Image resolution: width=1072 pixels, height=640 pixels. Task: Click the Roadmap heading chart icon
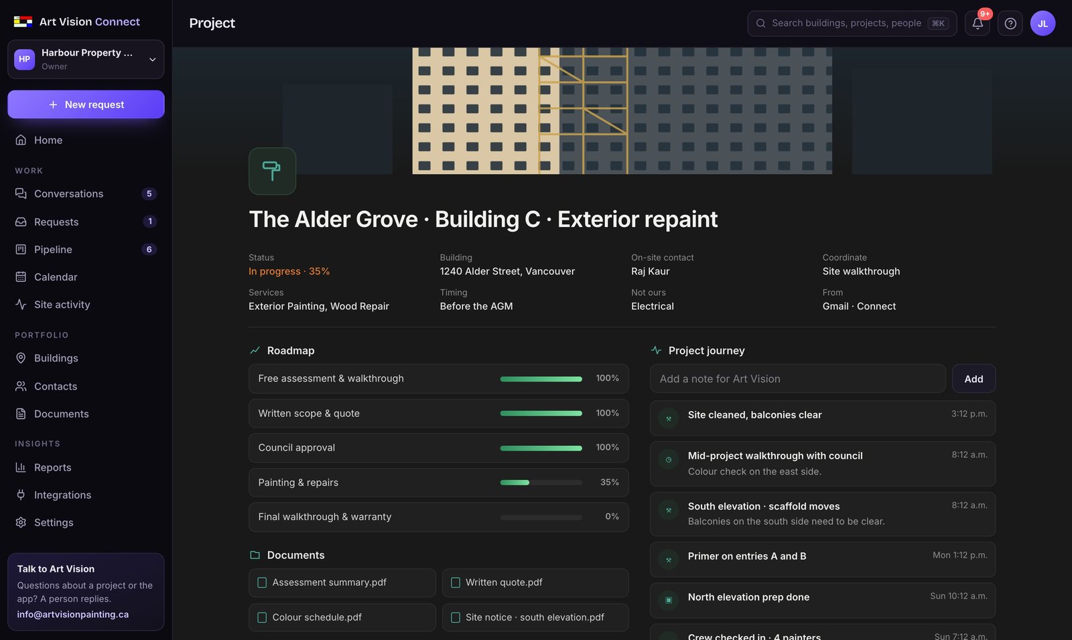(x=255, y=350)
